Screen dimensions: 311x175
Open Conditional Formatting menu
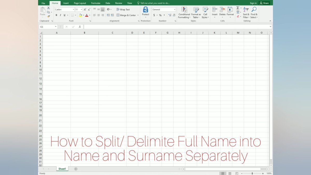click(184, 12)
